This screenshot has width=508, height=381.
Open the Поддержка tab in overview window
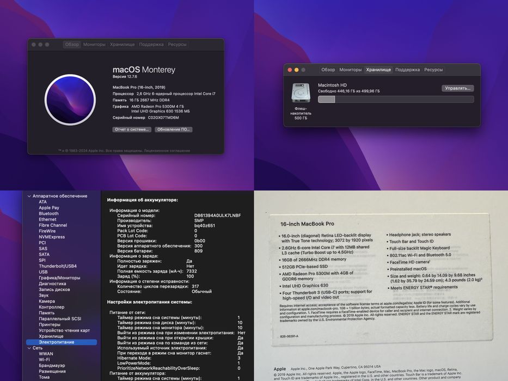[151, 45]
